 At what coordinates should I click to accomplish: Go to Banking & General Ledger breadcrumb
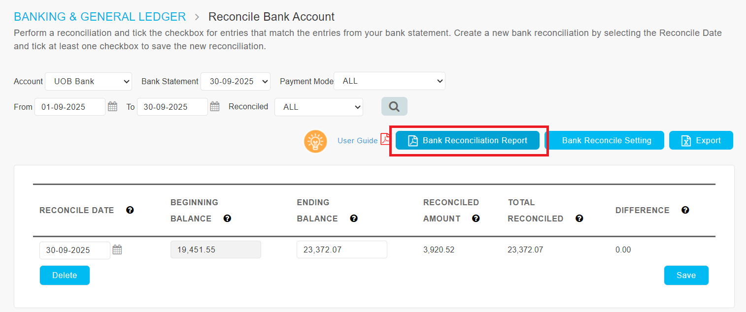click(100, 17)
